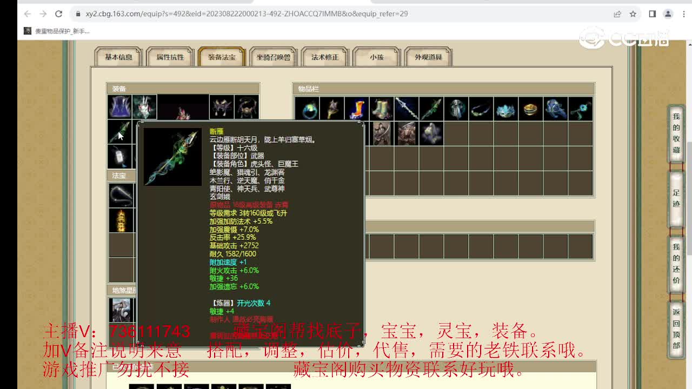The width and height of the screenshot is (692, 389).
Task: Click the browser back arrow
Action: pos(28,14)
